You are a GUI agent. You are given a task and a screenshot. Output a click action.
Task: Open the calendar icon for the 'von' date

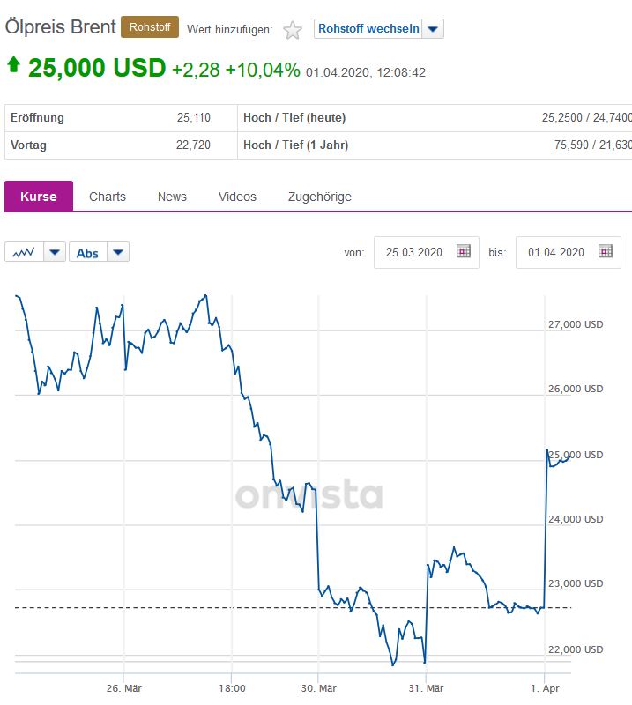click(464, 252)
